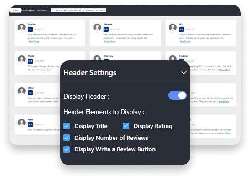
Task: Uncheck the Display Title checkbox
Action: 67,126
